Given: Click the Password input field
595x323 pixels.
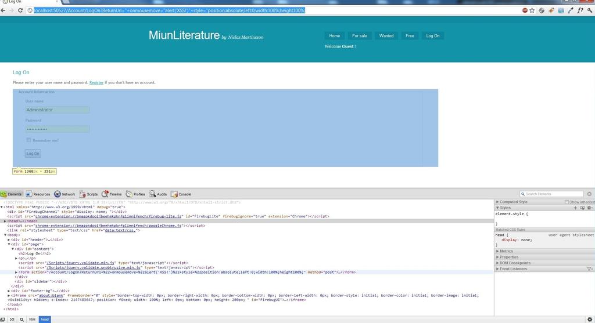Looking at the screenshot, I should [58, 129].
